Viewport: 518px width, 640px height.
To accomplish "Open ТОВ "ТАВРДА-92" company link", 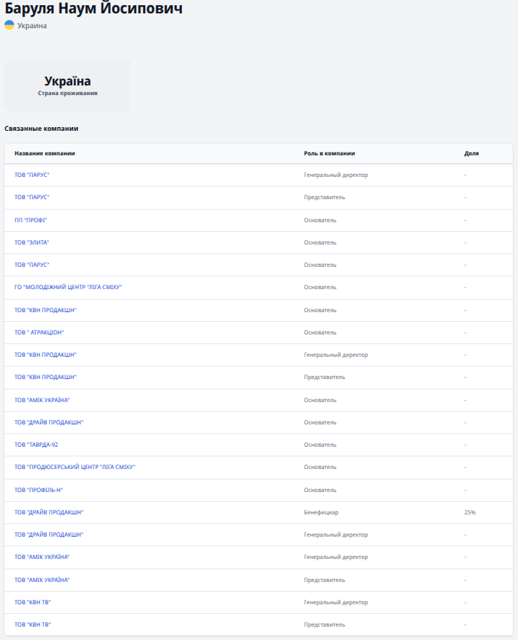I will point(36,445).
